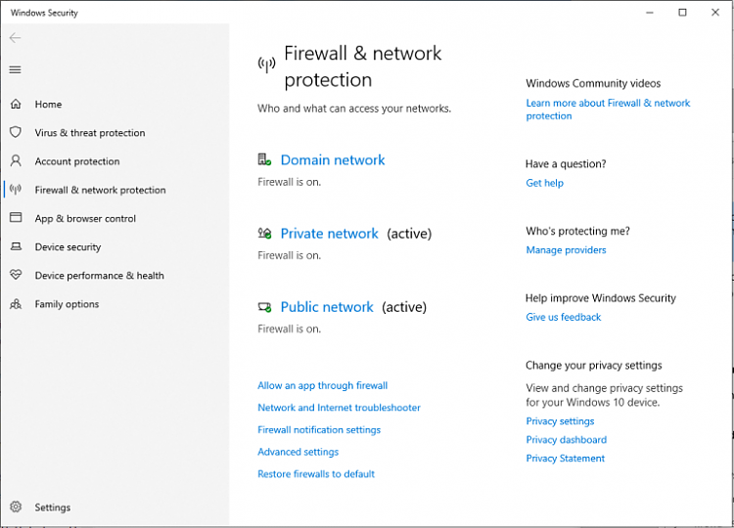Click the Home icon in sidebar

pyautogui.click(x=16, y=104)
